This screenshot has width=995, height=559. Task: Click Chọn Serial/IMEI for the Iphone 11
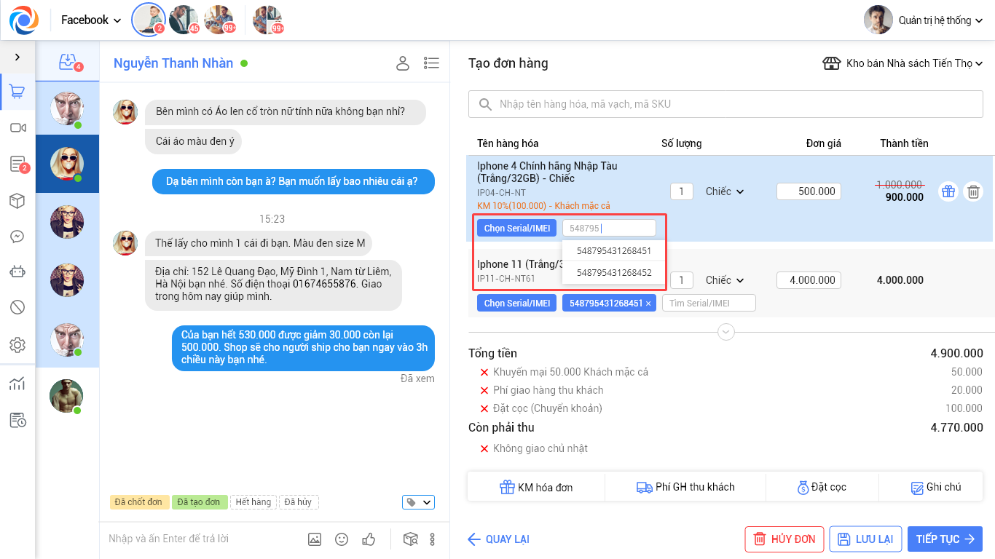click(517, 303)
